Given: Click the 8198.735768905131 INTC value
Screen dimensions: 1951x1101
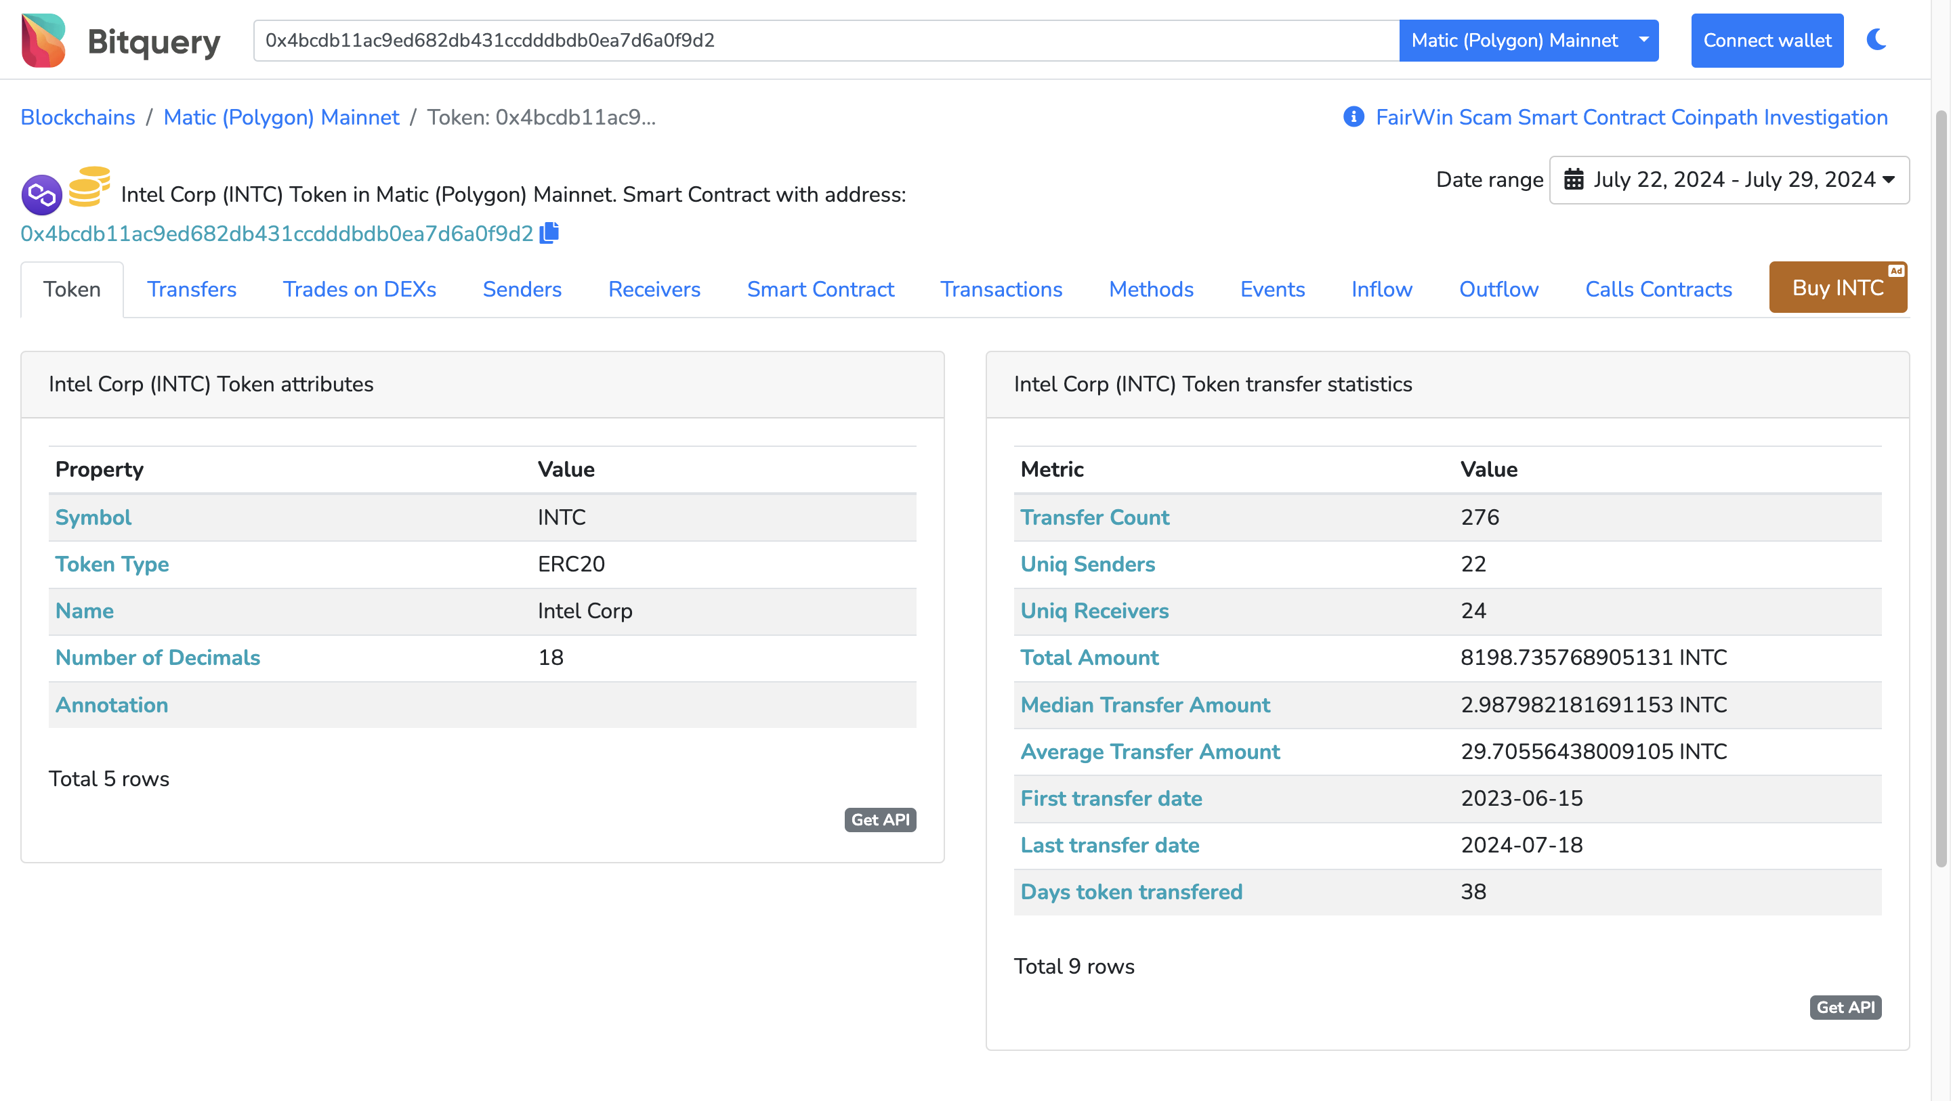Looking at the screenshot, I should [x=1593, y=657].
